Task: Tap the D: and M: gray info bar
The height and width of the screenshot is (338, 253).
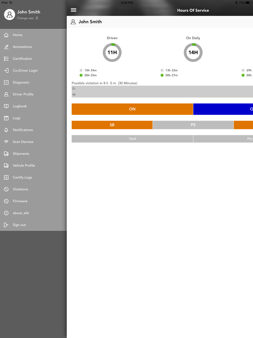Action: coord(162,91)
